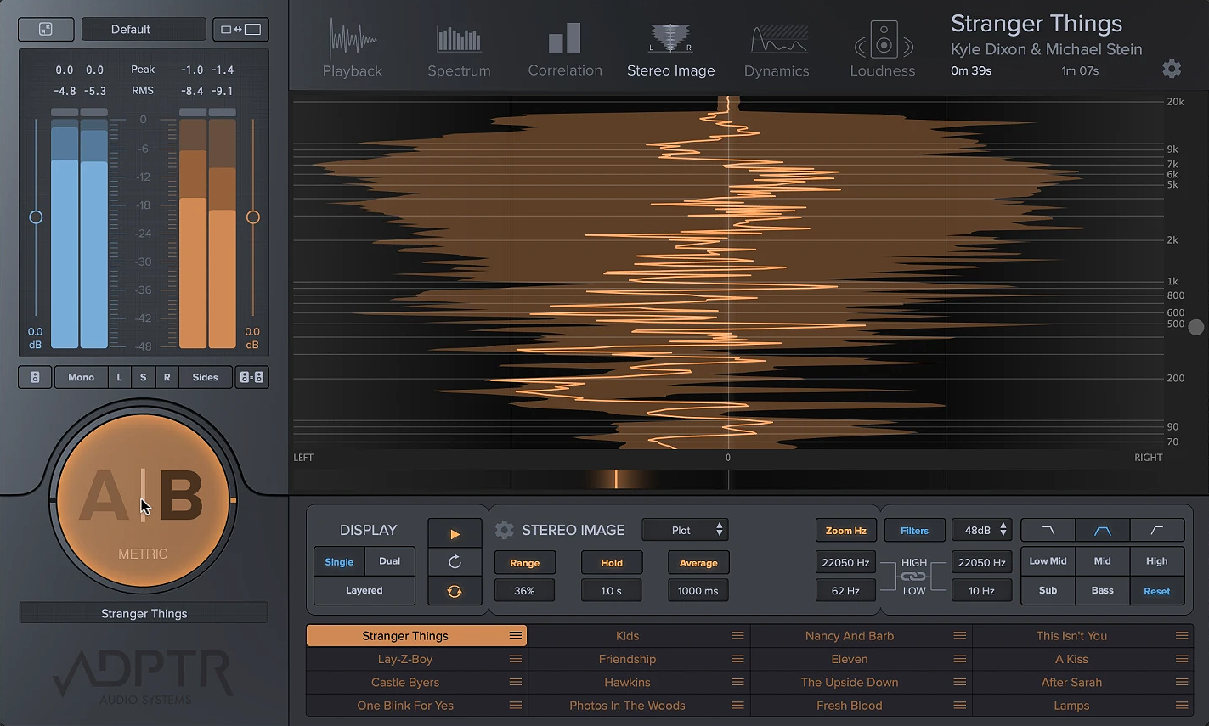1209x726 pixels.
Task: Select the Dynamics analysis view
Action: (x=776, y=47)
